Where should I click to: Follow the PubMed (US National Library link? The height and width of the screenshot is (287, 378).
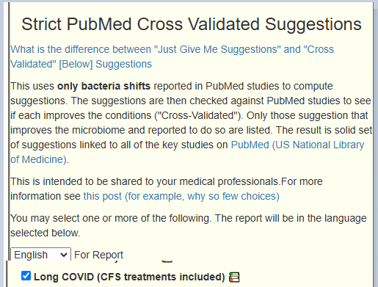point(297,145)
